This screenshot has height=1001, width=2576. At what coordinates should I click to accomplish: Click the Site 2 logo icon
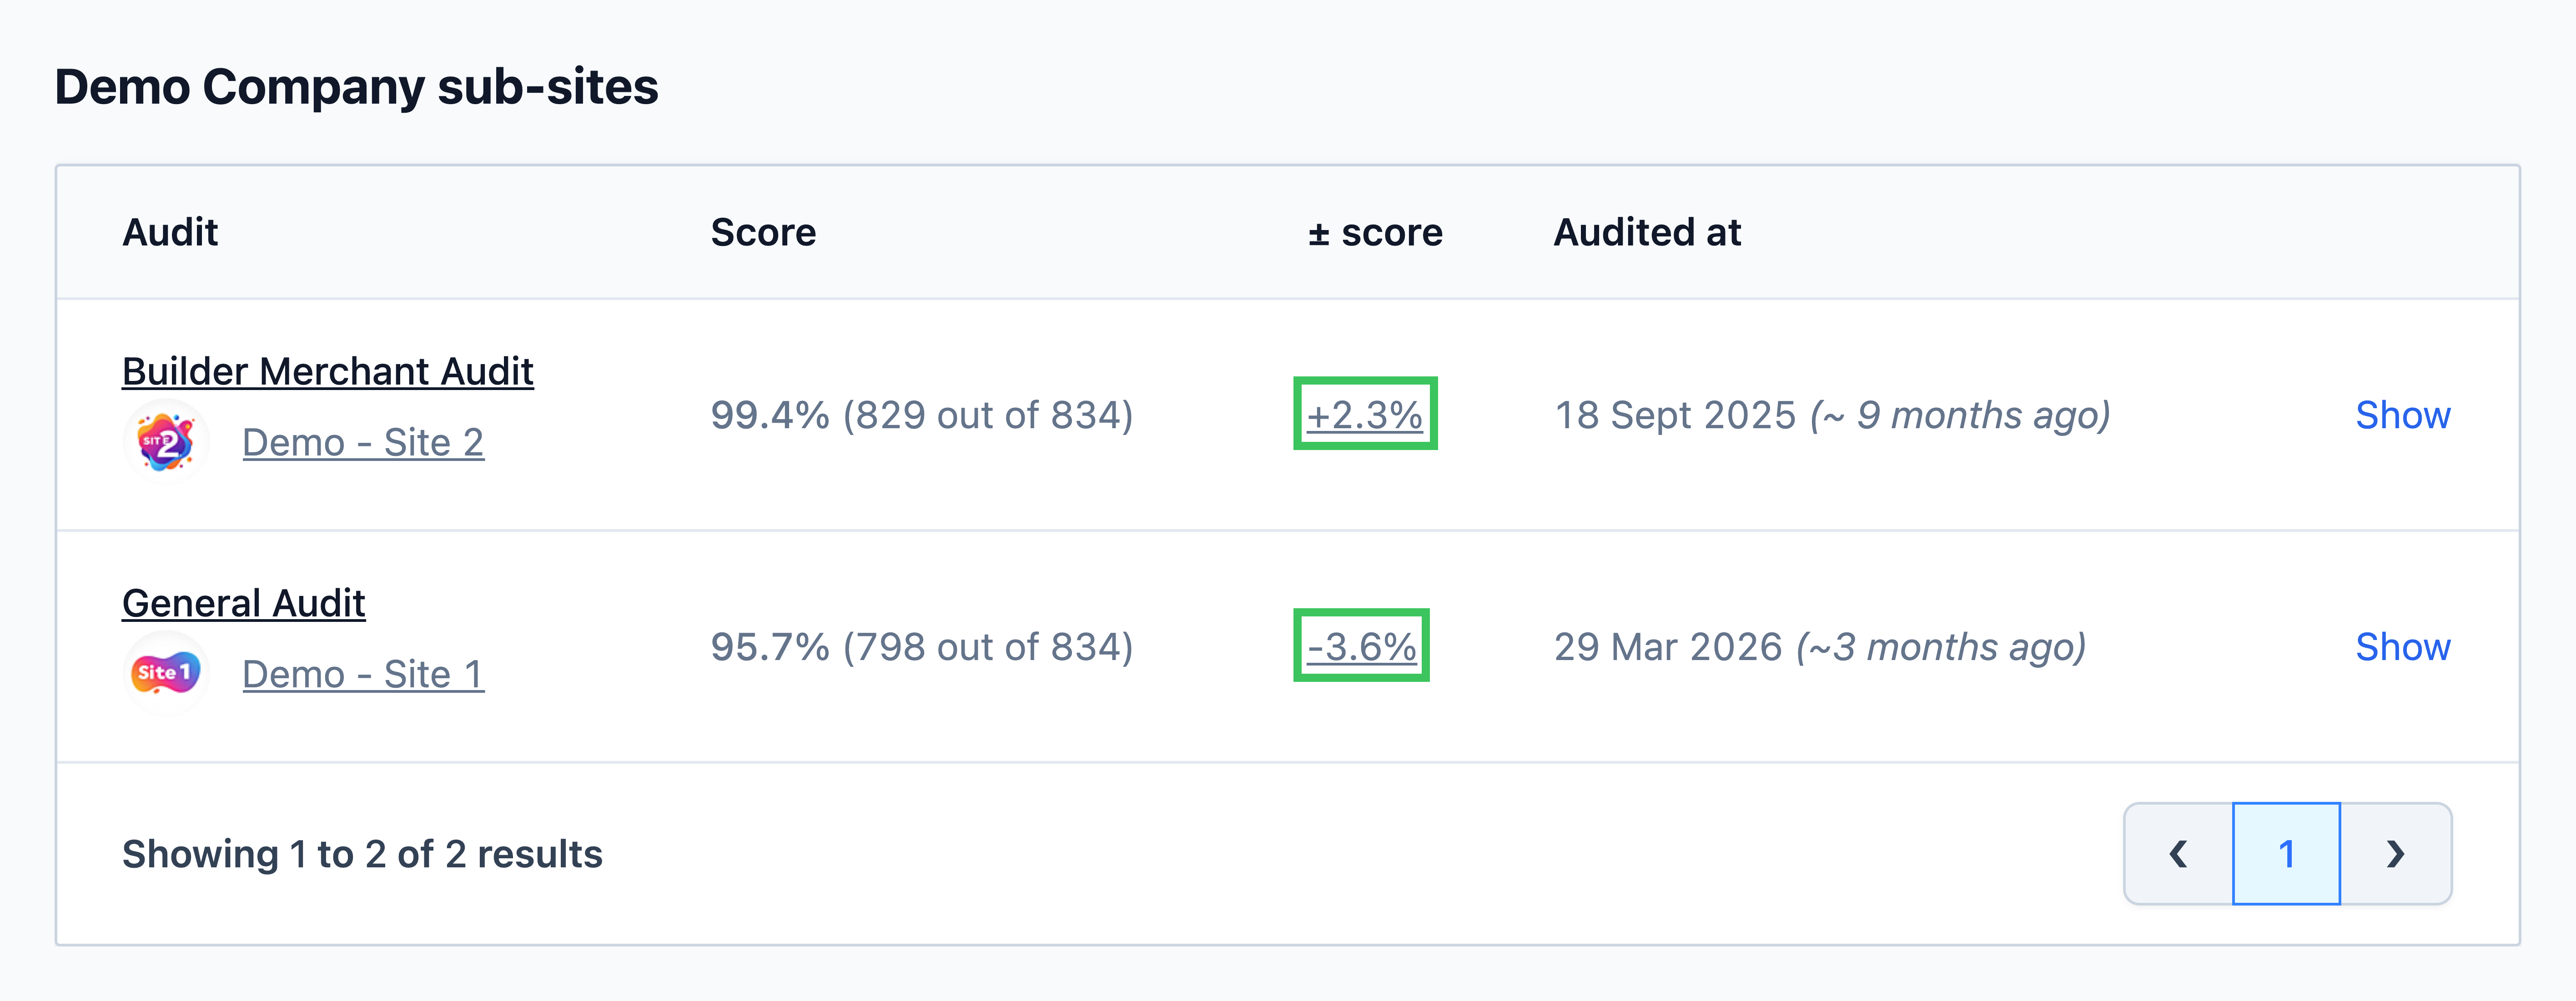[166, 442]
